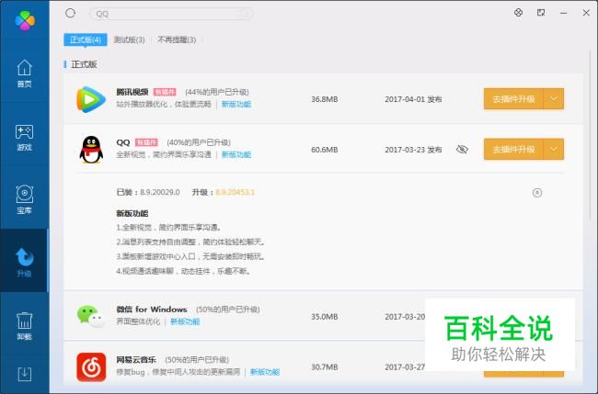
Task: Open dropdown arrow beside QQ upgrade button
Action: (x=553, y=149)
